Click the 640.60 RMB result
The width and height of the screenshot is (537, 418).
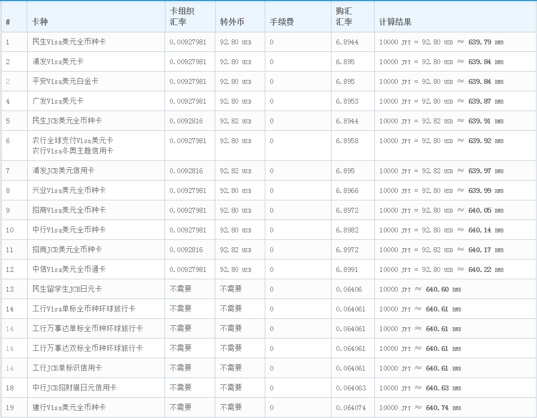[444, 289]
